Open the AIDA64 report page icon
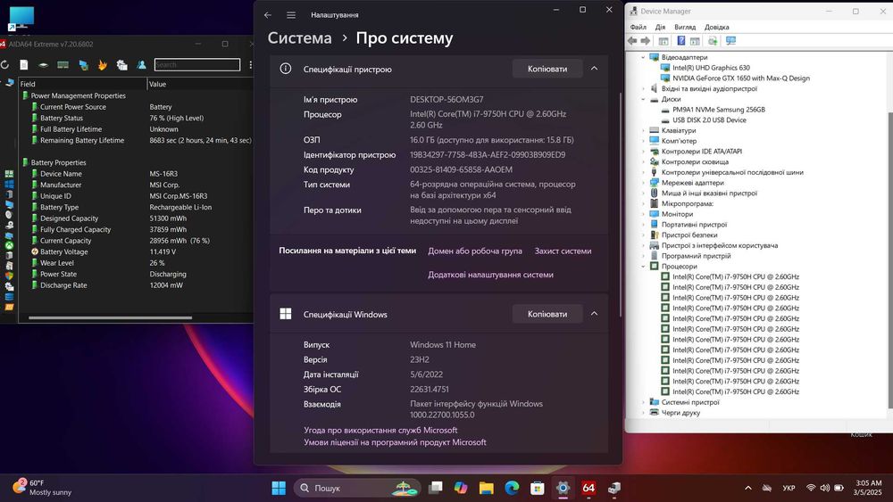This screenshot has width=893, height=502. pyautogui.click(x=24, y=65)
